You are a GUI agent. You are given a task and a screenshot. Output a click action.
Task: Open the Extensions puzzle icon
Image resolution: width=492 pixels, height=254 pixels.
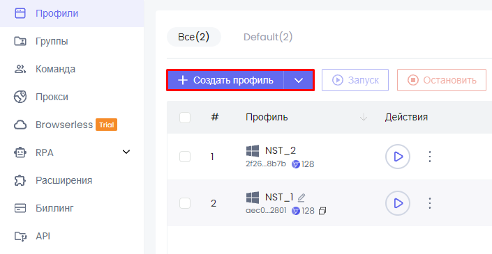point(20,180)
